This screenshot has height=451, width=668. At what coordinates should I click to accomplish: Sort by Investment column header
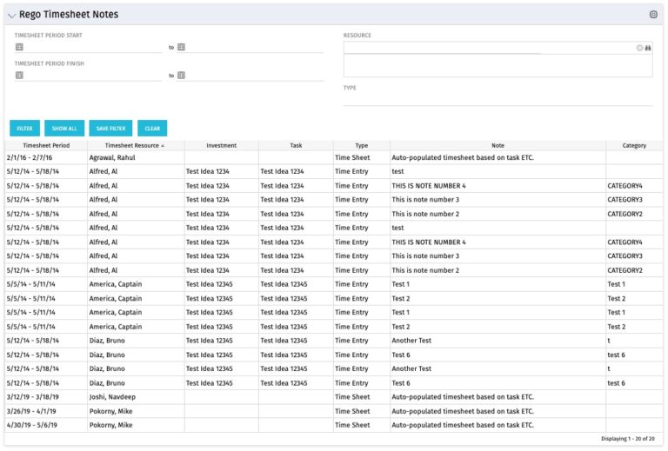(x=221, y=145)
